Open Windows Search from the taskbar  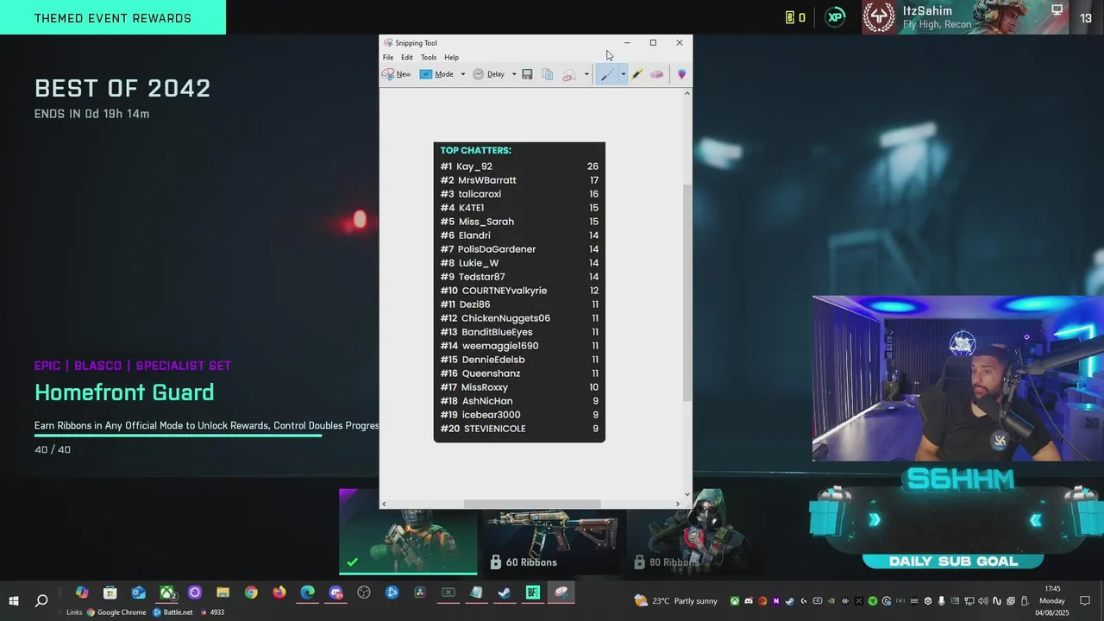41,600
